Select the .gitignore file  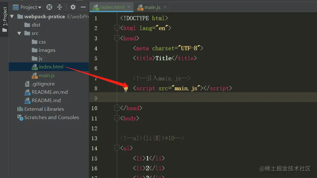[43, 84]
